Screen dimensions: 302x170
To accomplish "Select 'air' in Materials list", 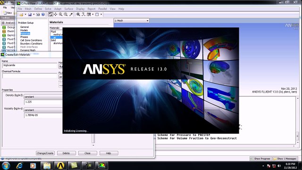I will [x=57, y=37].
